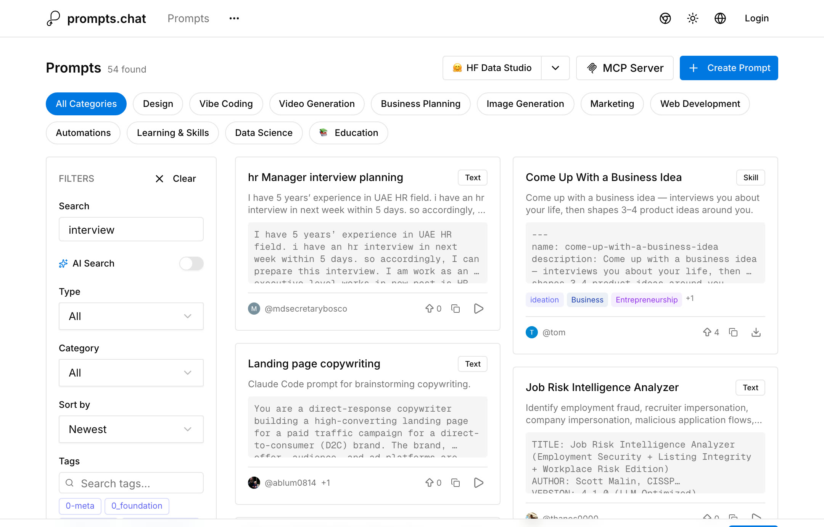The height and width of the screenshot is (527, 824).
Task: Select the Vibe Coding category
Action: click(226, 104)
